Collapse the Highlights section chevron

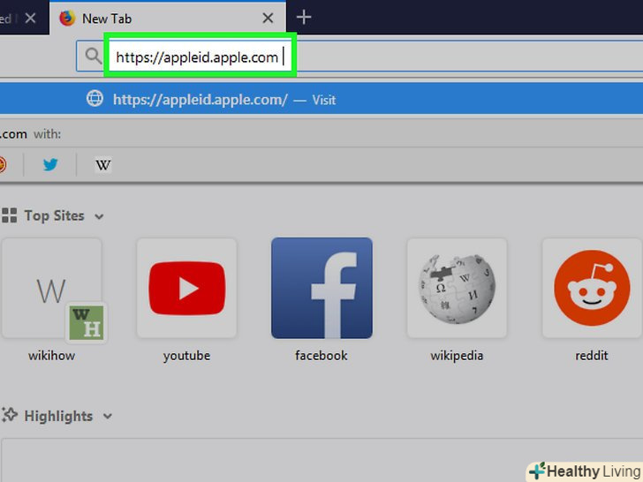[x=108, y=417]
